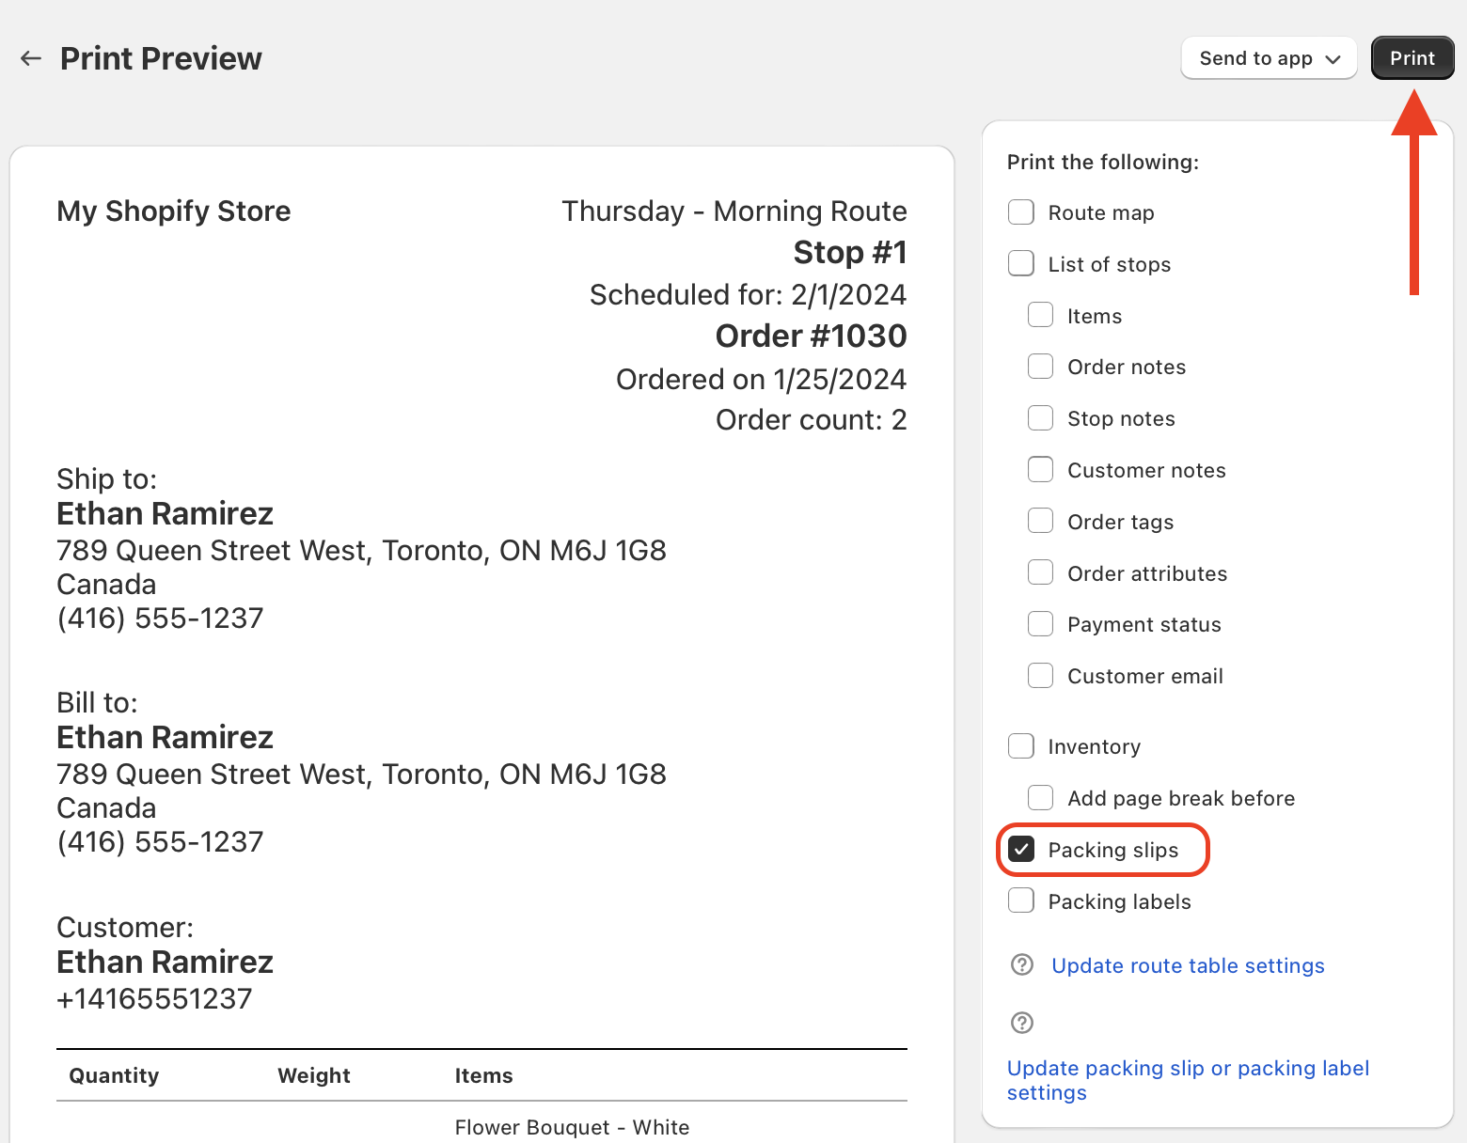
Task: Enable Order notes printing
Action: [x=1040, y=366]
